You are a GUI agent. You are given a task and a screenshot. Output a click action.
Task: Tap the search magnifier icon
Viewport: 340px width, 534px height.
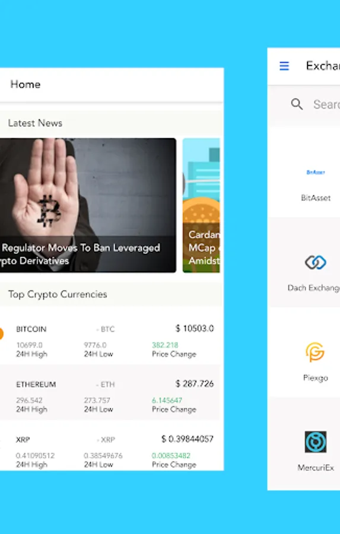coord(297,104)
